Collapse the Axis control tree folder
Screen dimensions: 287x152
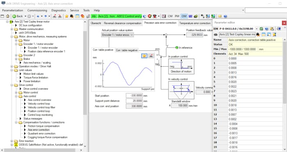point(16,96)
